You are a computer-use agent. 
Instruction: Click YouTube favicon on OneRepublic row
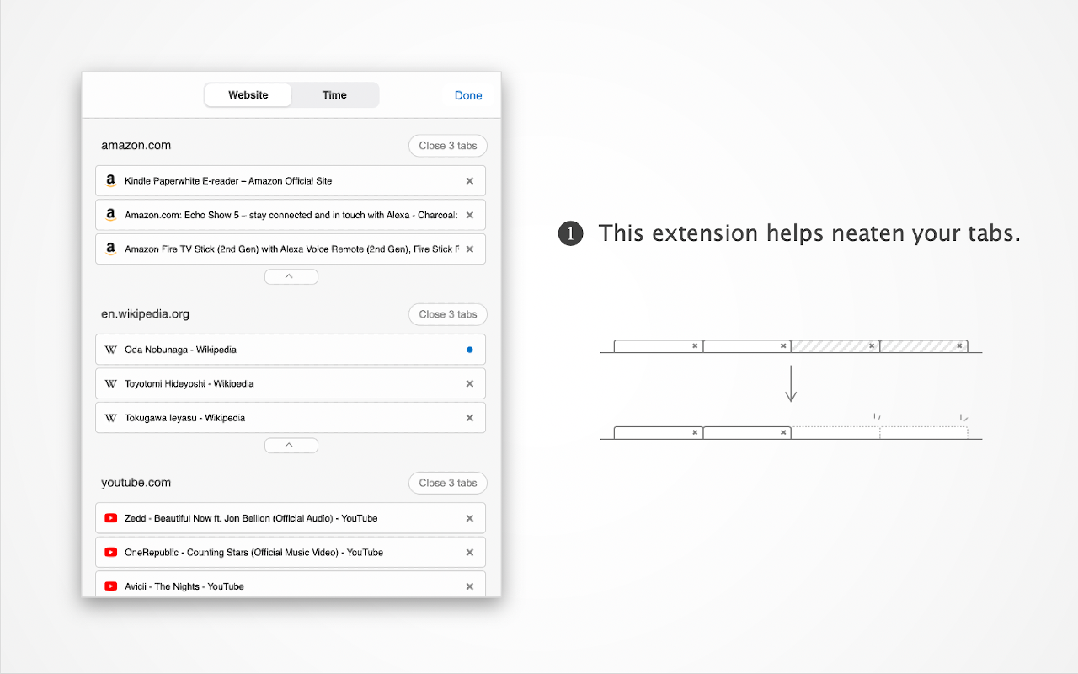coord(110,552)
